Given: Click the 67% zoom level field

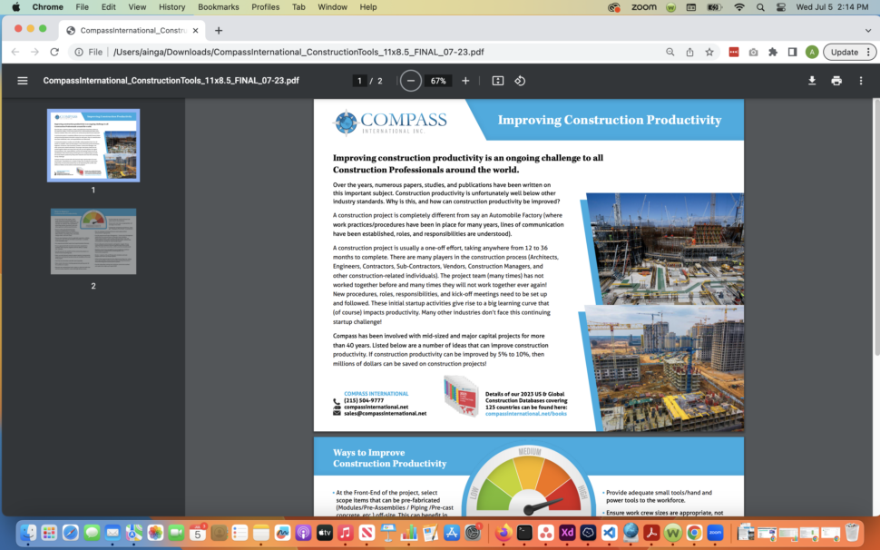Looking at the screenshot, I should [x=438, y=81].
